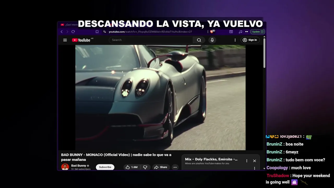Click the search magnifier button
This screenshot has height=188, width=334.
click(199, 40)
